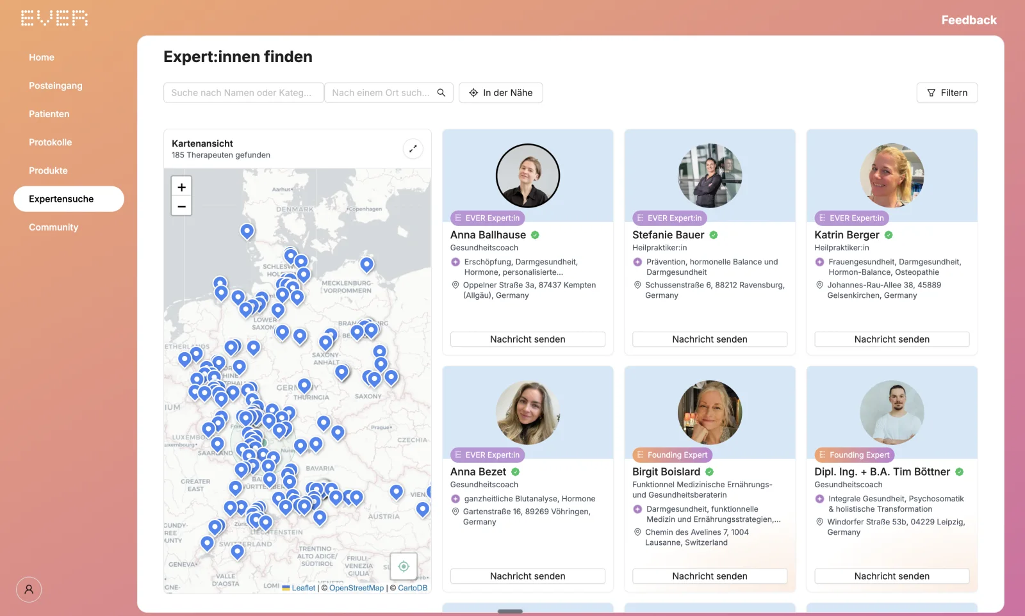Send message to Katrin Berger
The image size is (1025, 616).
coord(892,339)
